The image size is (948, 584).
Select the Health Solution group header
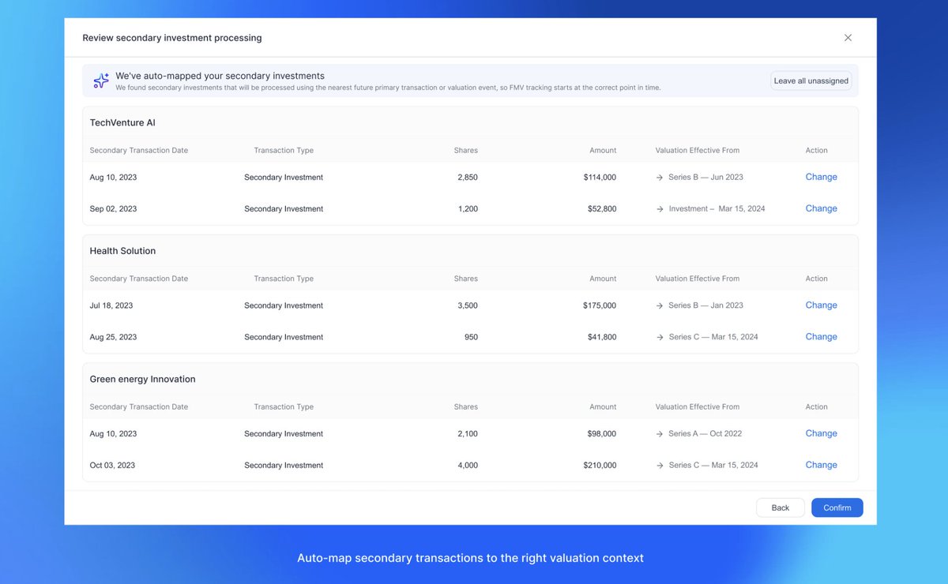(x=122, y=251)
